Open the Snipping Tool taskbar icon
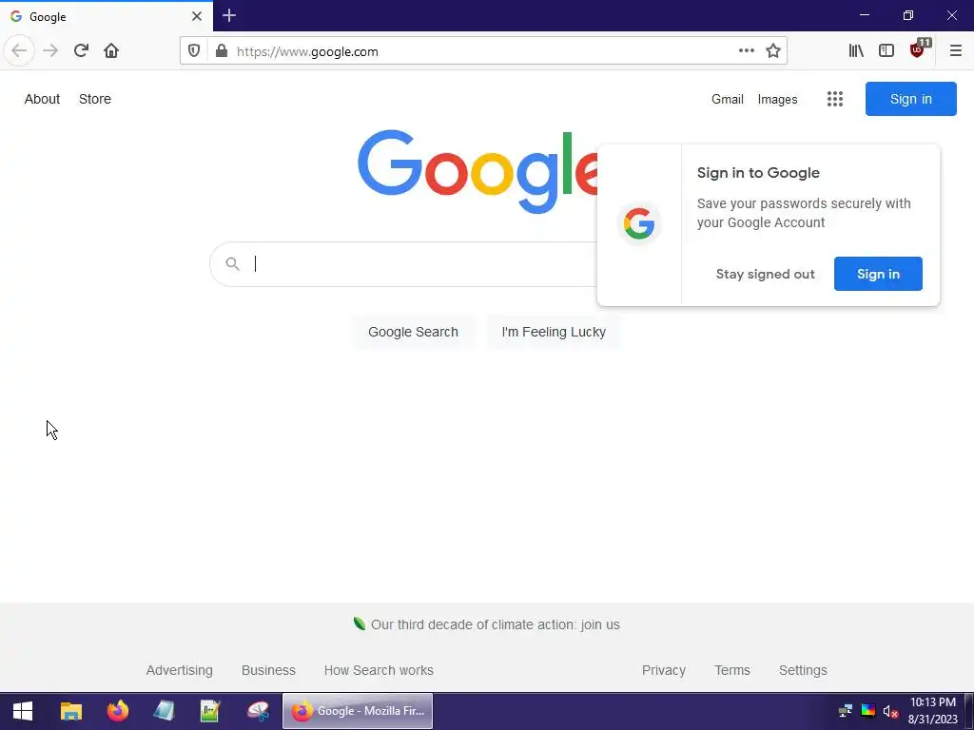The width and height of the screenshot is (974, 730). coord(258,711)
